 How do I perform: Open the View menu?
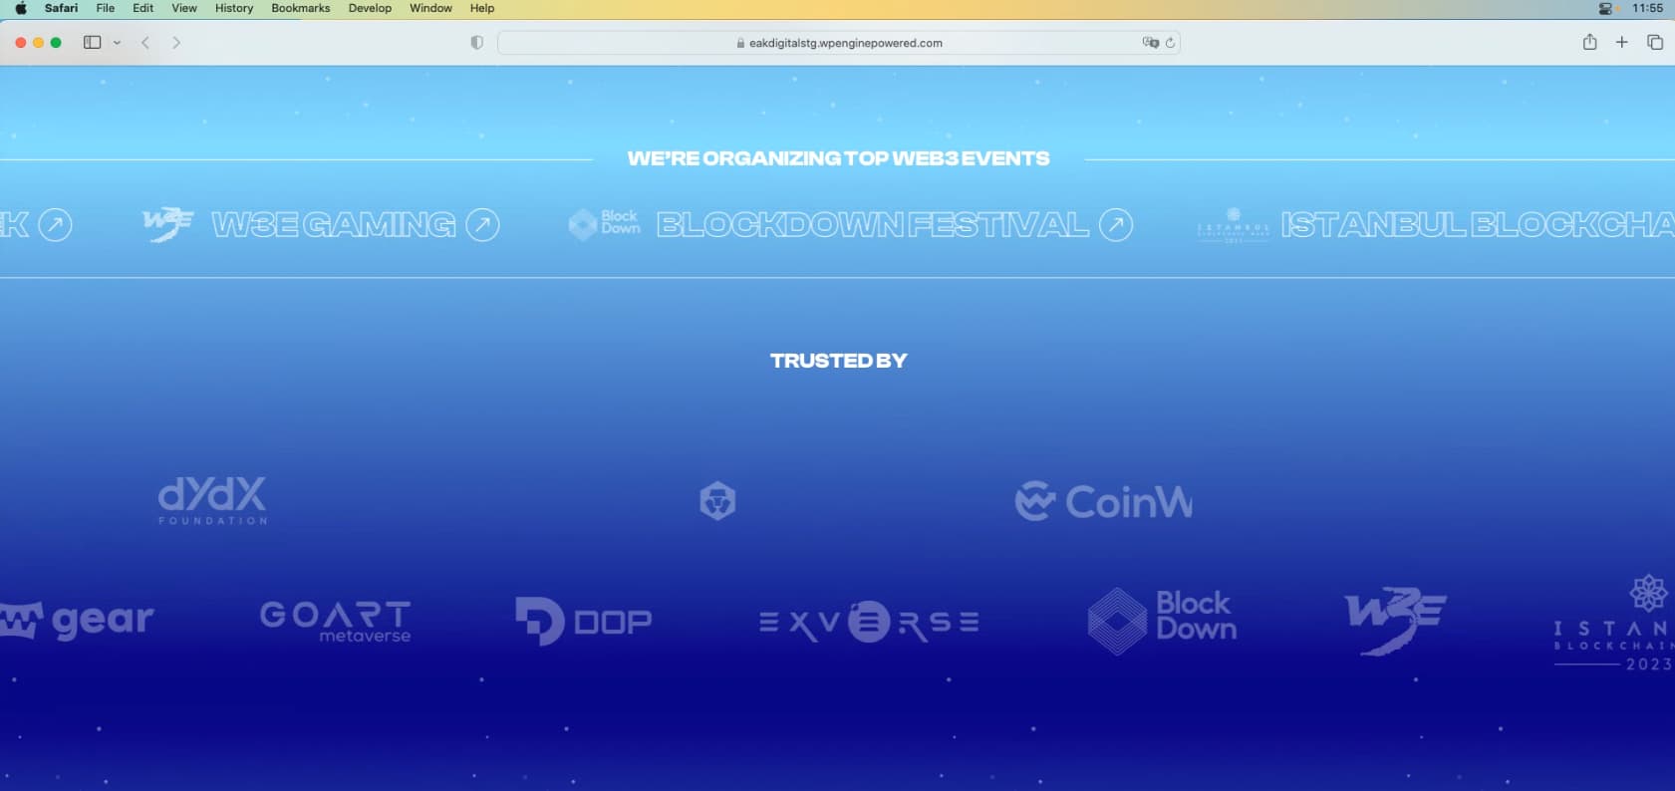click(x=184, y=8)
